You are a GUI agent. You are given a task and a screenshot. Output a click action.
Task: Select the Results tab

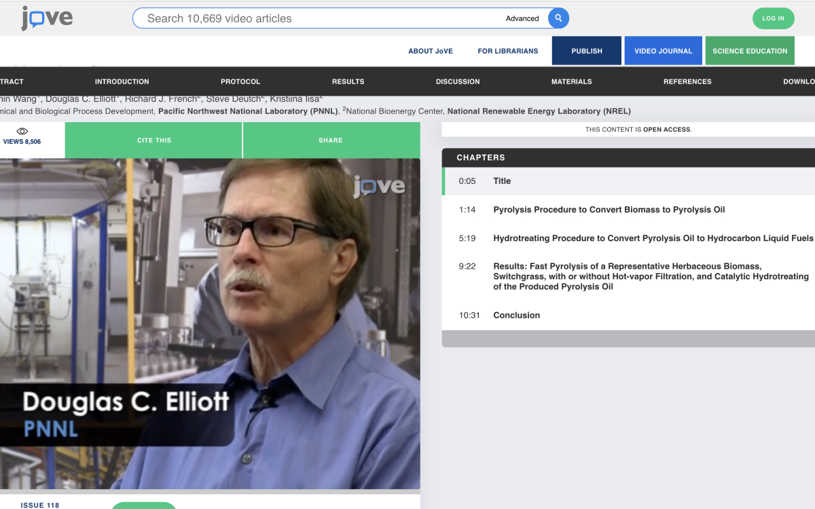pyautogui.click(x=348, y=81)
